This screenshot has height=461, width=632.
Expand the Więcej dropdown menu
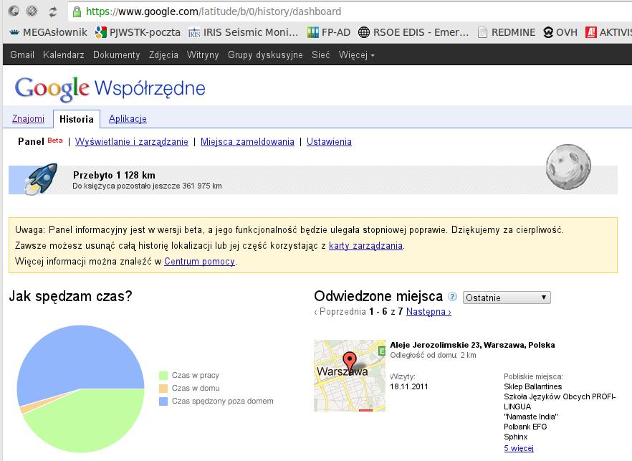[x=357, y=54]
